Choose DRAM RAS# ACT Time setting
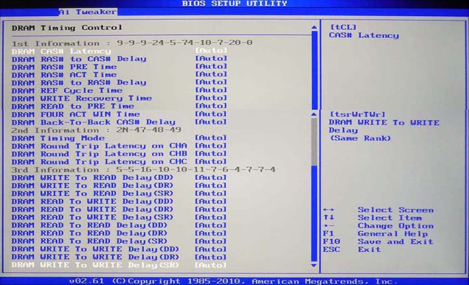469x285 pixels. click(x=119, y=75)
